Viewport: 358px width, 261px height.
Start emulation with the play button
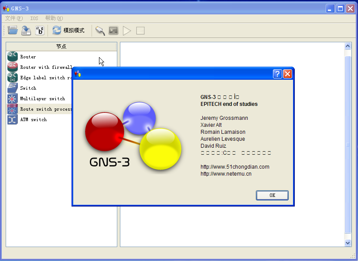[x=126, y=31]
